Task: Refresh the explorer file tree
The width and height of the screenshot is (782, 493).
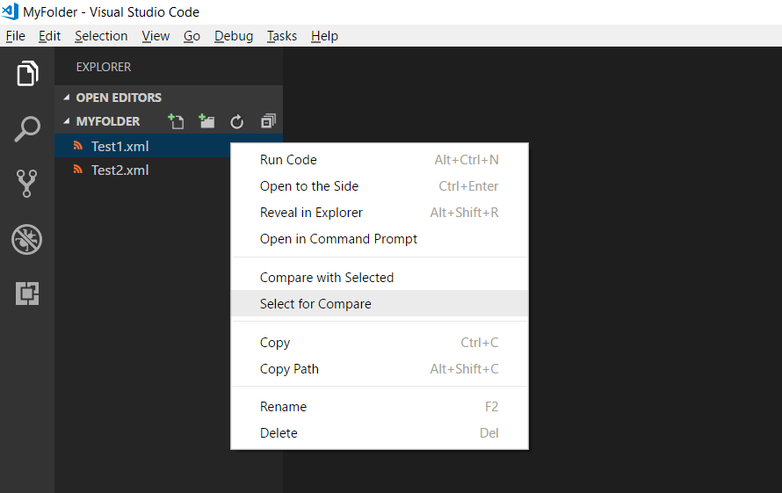Action: pos(236,121)
